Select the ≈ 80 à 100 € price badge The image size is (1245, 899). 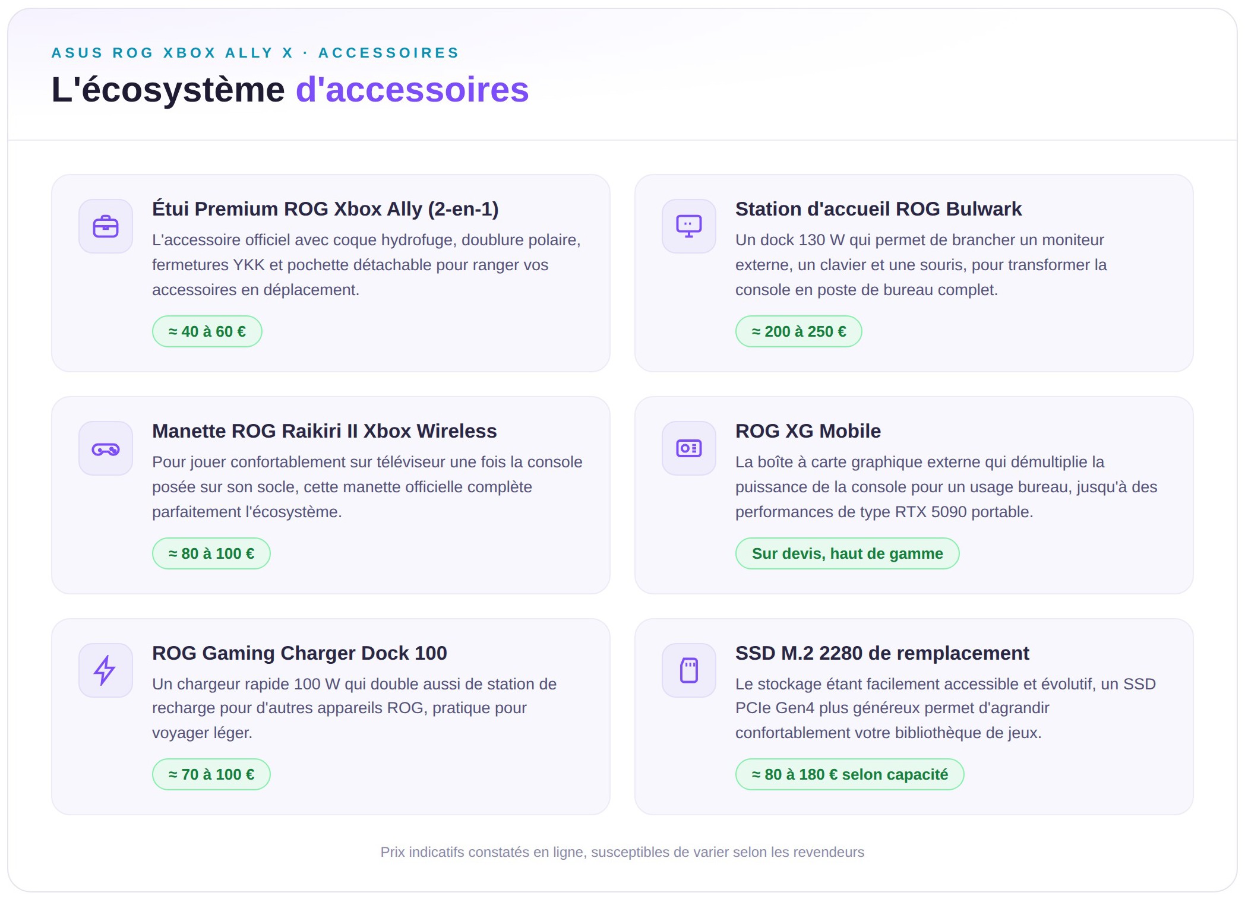click(x=211, y=553)
